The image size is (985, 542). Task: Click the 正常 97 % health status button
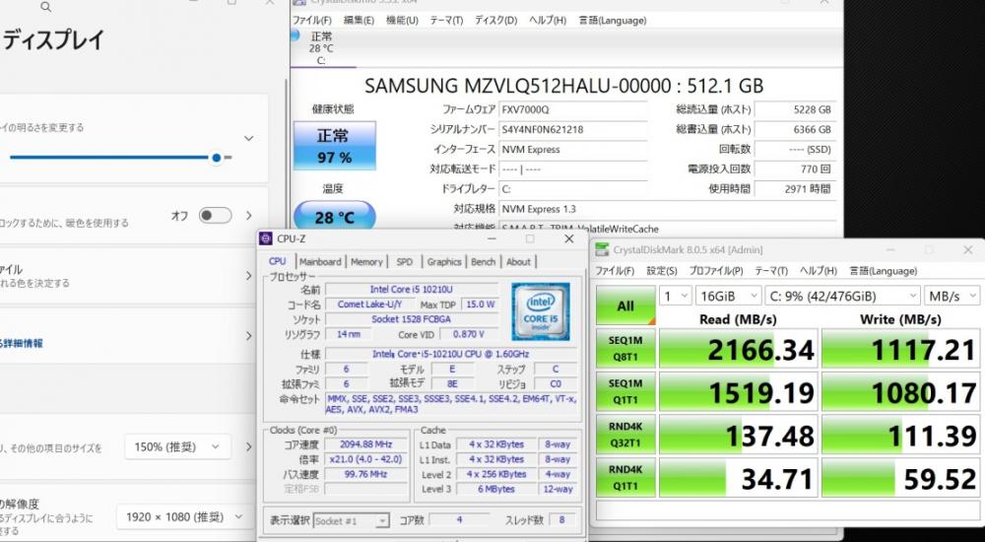(x=334, y=146)
